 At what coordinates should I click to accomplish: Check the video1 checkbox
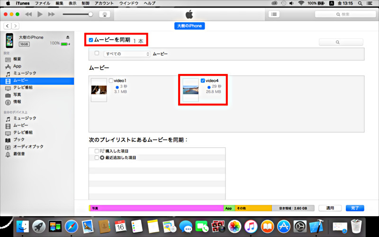111,81
